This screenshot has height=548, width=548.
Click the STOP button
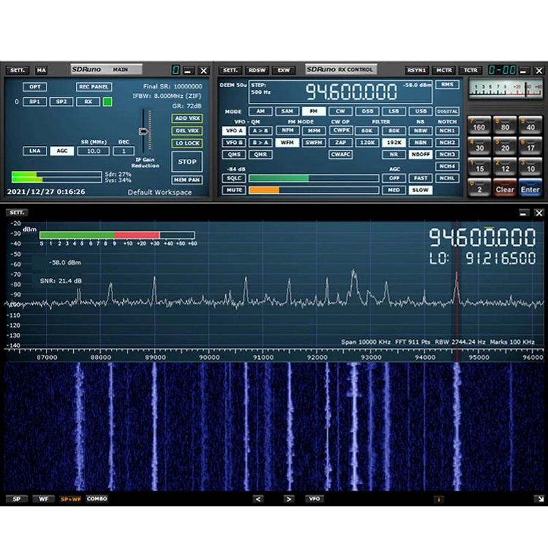pyautogui.click(x=186, y=162)
